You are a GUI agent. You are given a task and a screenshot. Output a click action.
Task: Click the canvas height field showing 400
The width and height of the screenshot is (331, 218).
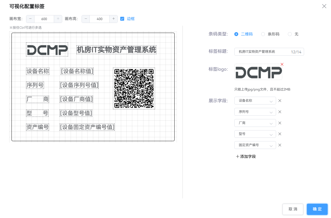pyautogui.click(x=100, y=19)
